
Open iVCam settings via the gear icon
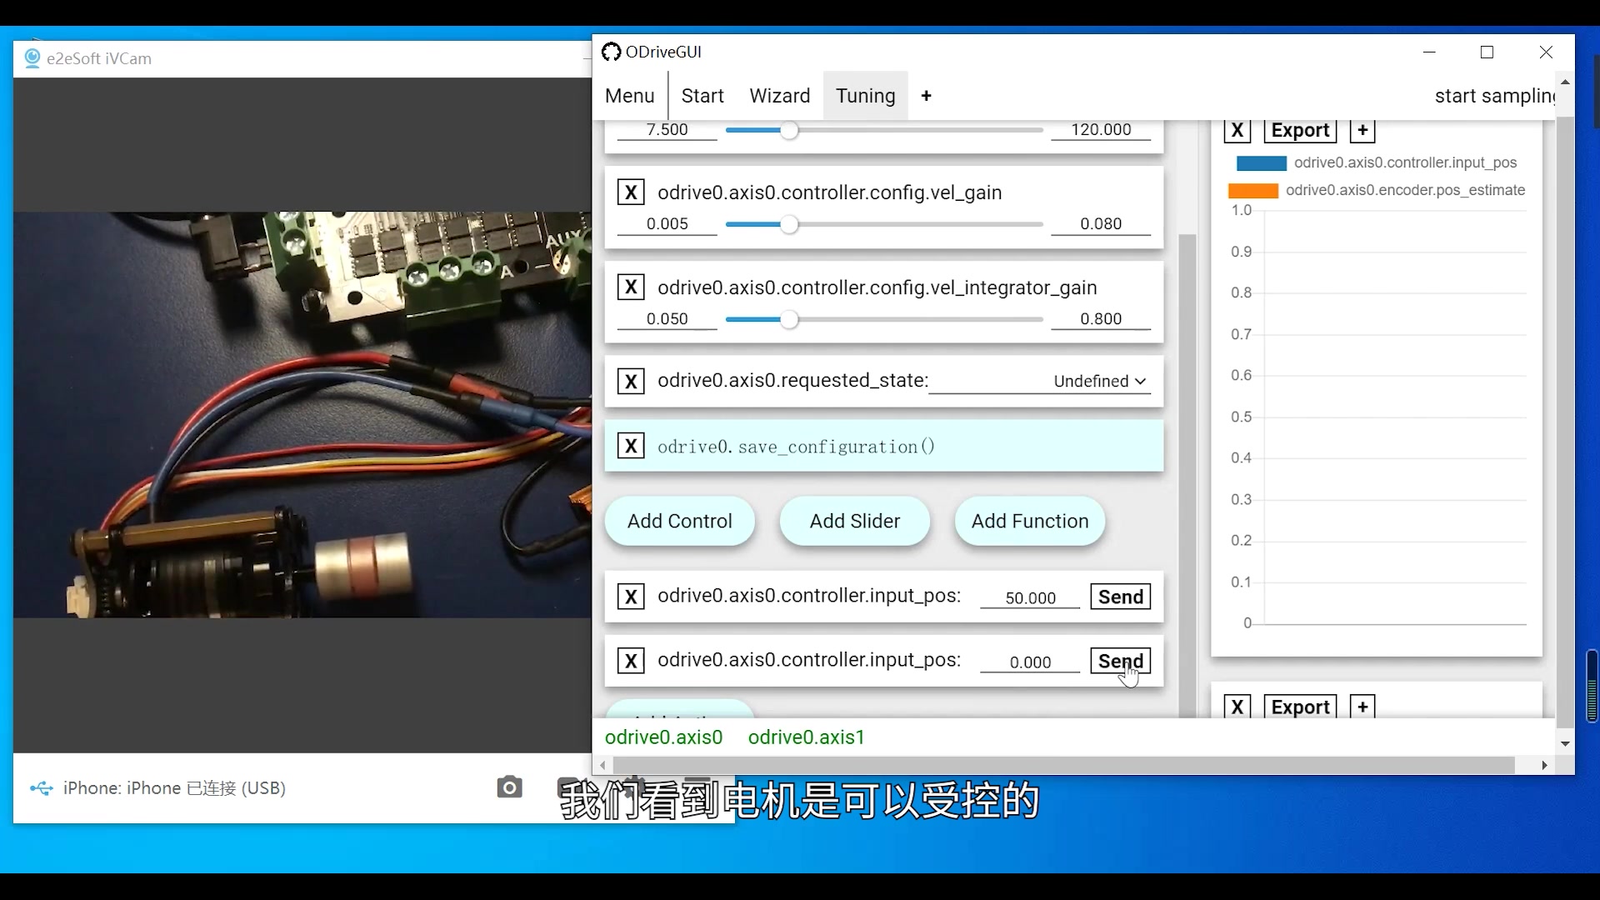coord(634,787)
